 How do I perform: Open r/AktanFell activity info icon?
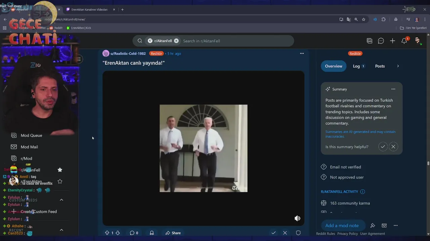click(362, 192)
